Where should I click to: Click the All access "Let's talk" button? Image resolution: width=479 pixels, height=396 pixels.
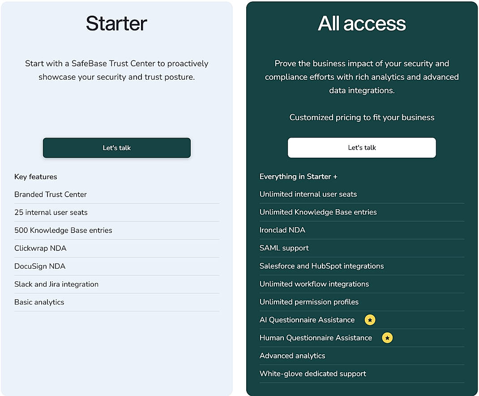pyautogui.click(x=361, y=148)
